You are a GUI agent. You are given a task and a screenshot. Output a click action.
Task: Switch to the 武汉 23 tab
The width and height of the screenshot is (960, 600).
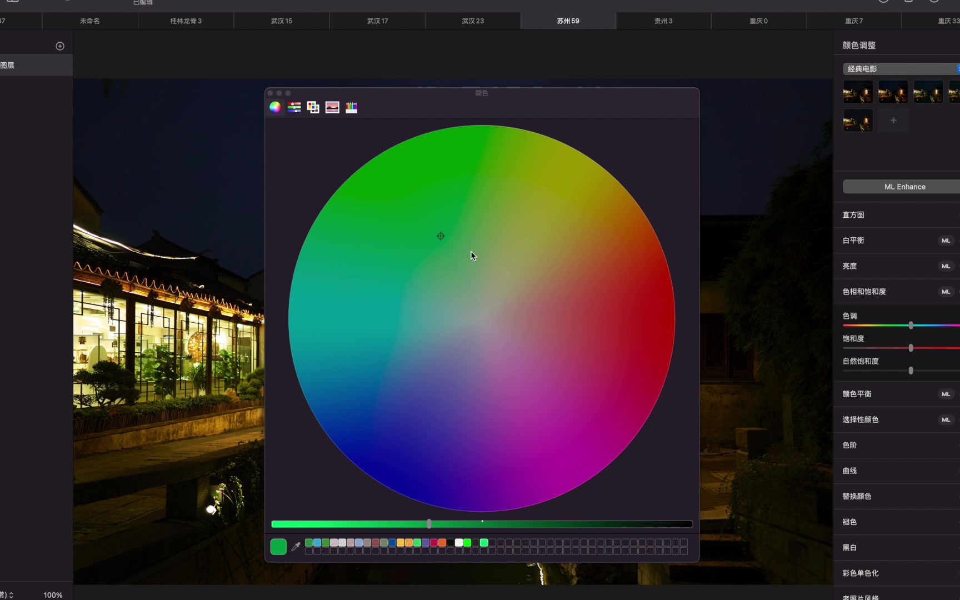tap(473, 21)
